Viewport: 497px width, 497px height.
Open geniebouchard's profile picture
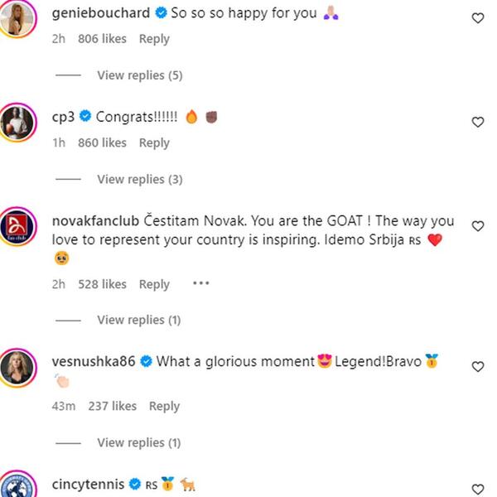point(21,18)
